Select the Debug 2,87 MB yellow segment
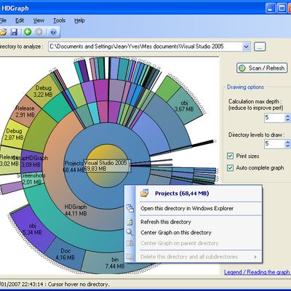 pos(14,134)
